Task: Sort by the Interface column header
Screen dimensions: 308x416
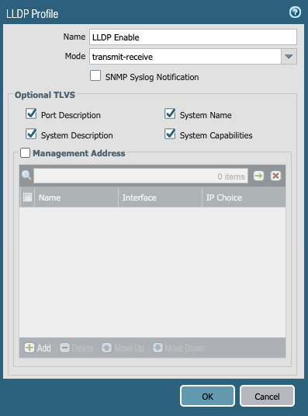Action: [160, 198]
